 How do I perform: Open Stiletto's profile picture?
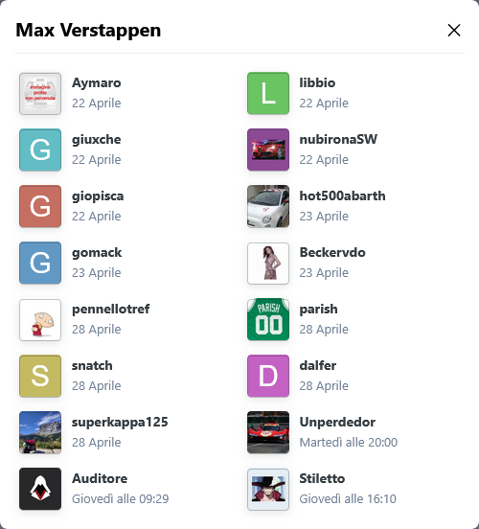[268, 489]
